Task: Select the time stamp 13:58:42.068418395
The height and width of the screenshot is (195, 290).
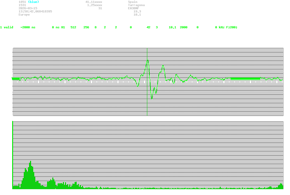Action: pos(35,11)
